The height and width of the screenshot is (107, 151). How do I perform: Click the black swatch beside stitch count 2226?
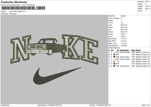click(x=114, y=57)
